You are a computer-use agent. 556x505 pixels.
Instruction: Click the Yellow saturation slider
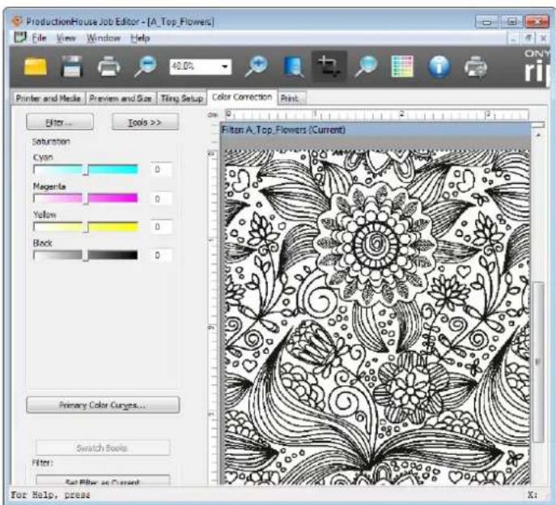point(86,227)
